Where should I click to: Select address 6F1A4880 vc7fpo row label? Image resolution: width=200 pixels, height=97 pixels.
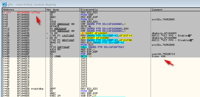[x=29, y=13]
